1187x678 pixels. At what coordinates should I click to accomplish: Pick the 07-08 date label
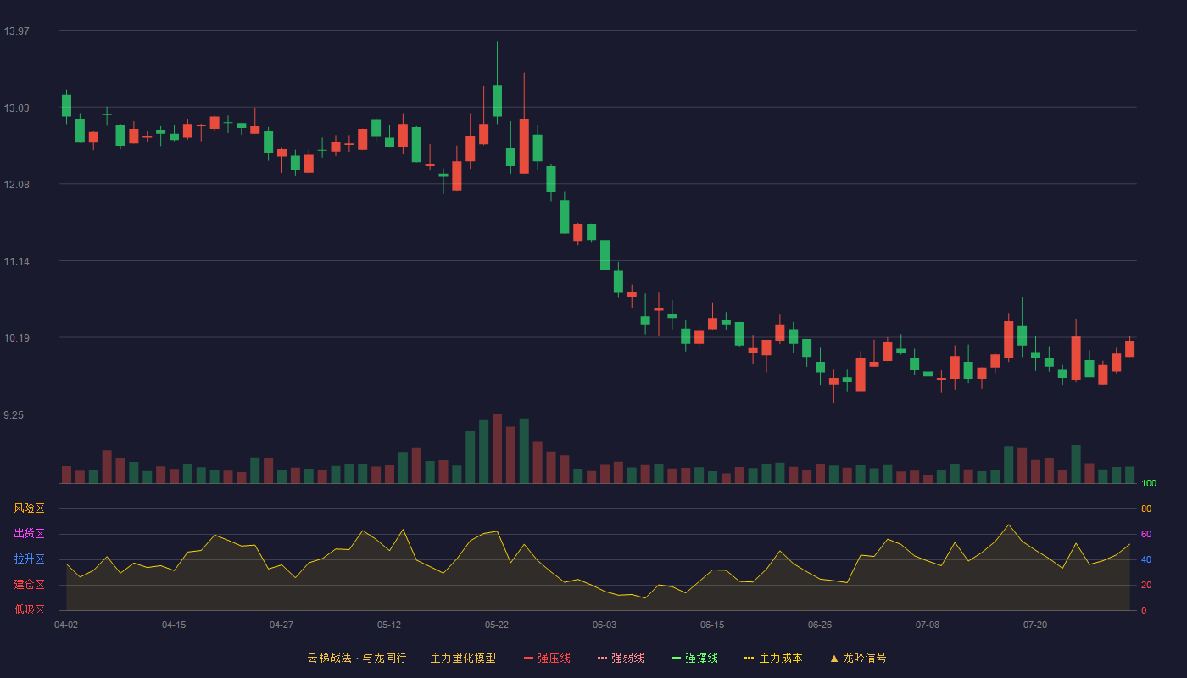point(928,625)
